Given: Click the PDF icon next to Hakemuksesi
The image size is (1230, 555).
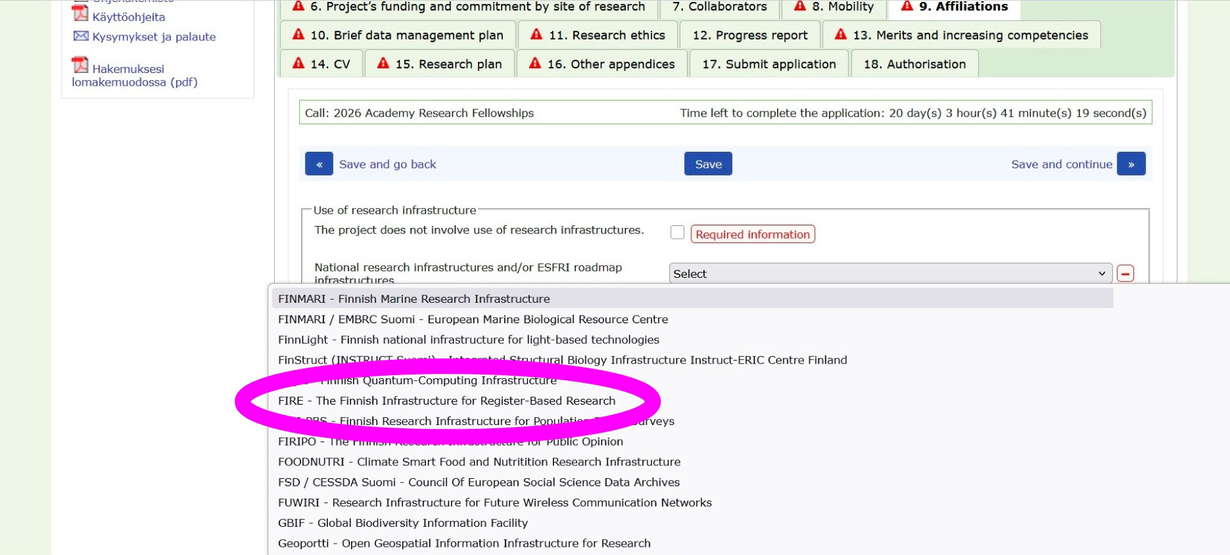Looking at the screenshot, I should point(80,65).
